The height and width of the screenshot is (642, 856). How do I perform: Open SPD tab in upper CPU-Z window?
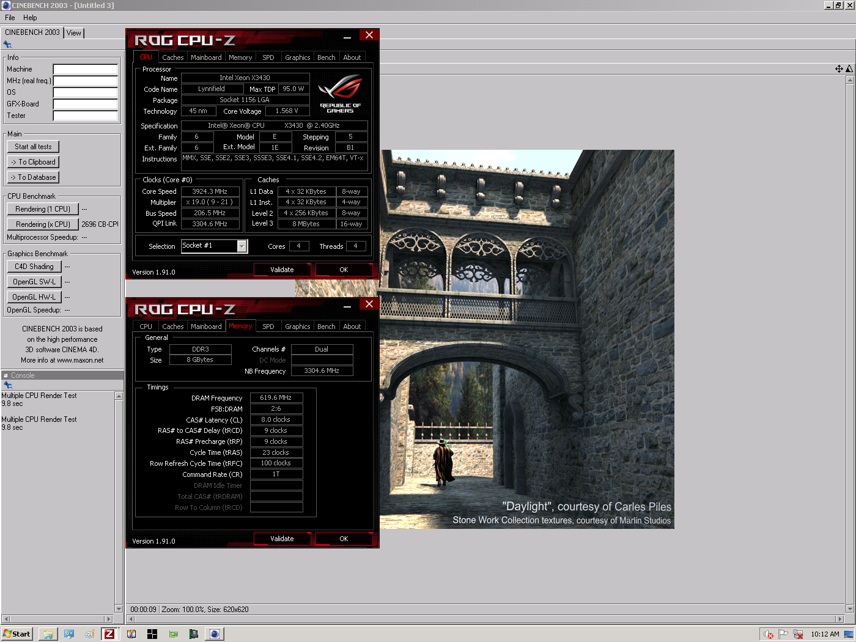tap(268, 57)
